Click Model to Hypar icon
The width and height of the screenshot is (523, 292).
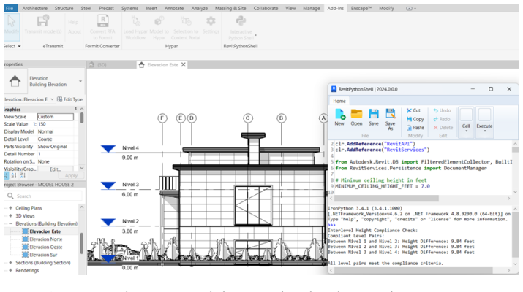pyautogui.click(x=159, y=21)
